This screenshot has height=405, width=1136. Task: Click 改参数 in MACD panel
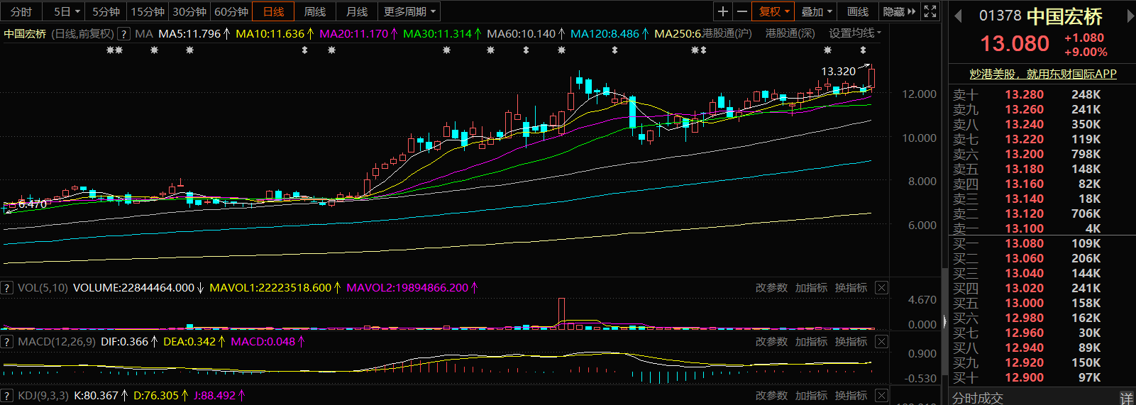click(771, 341)
